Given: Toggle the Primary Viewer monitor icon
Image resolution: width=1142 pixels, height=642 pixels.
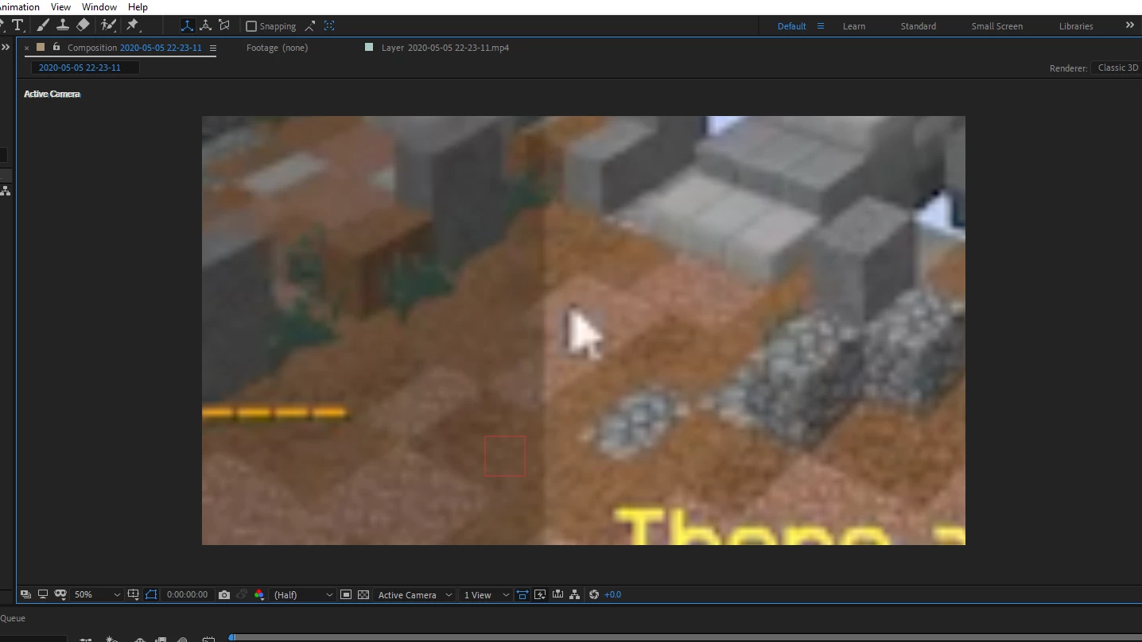Looking at the screenshot, I should (43, 594).
